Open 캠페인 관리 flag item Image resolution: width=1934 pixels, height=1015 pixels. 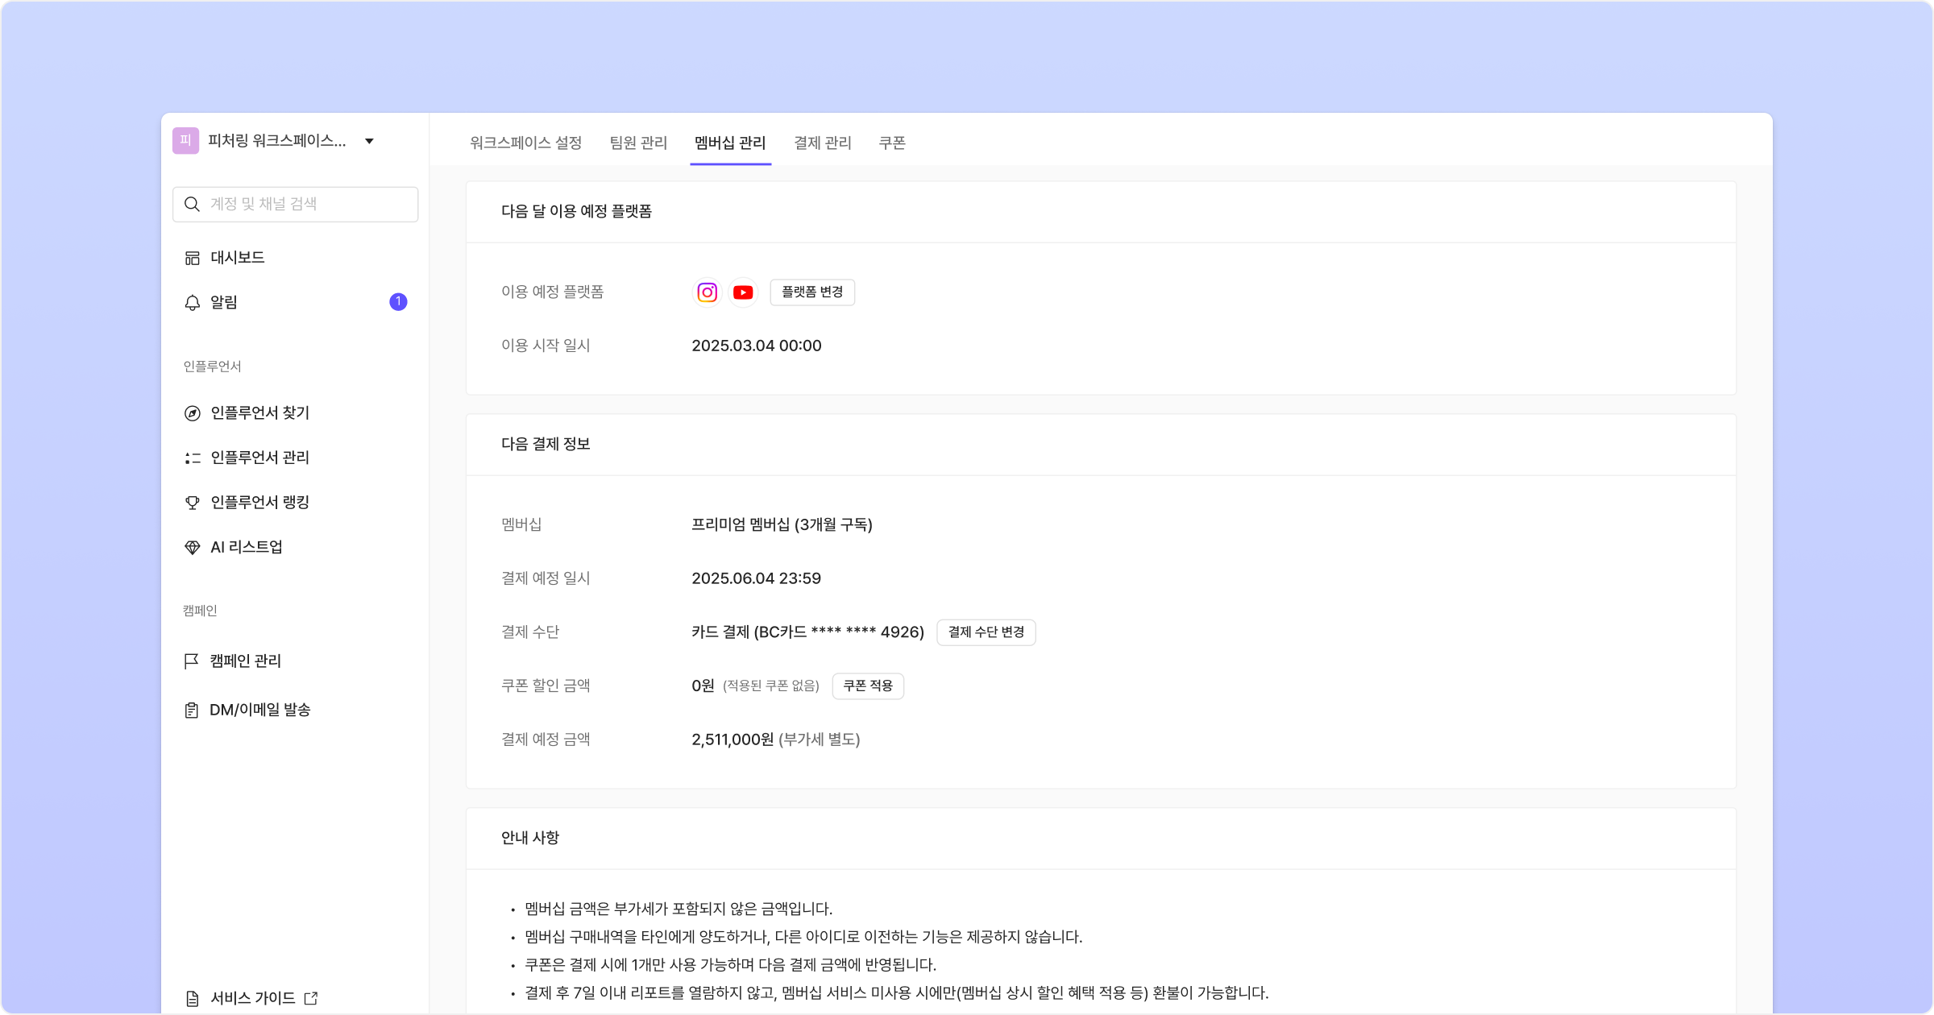click(x=245, y=661)
